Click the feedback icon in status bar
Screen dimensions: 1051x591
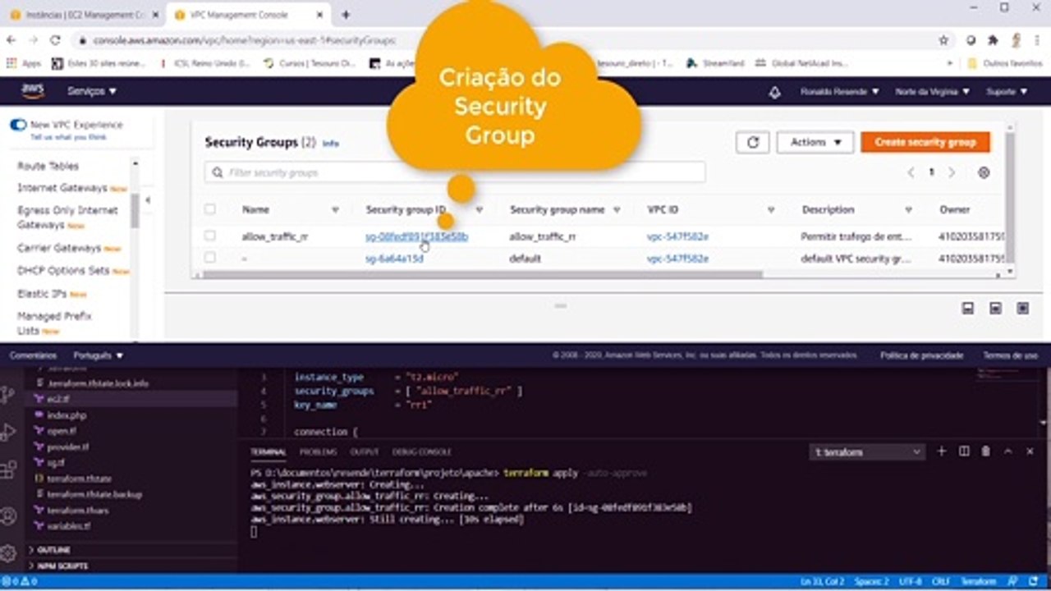(1013, 581)
